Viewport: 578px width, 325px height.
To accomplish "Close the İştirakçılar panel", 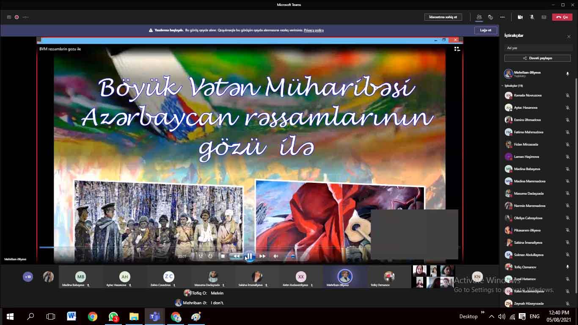I will pyautogui.click(x=569, y=37).
